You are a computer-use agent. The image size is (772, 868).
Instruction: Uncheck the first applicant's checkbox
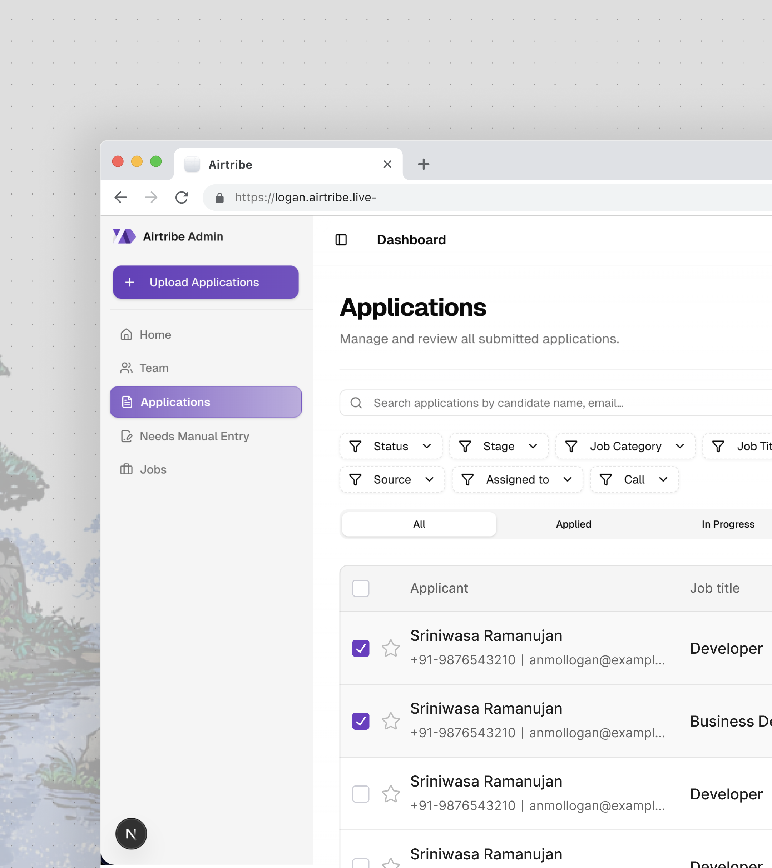pyautogui.click(x=360, y=648)
